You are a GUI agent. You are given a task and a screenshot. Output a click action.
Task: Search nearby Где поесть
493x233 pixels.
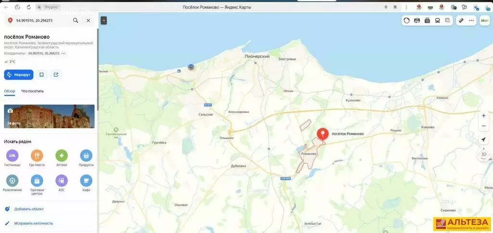(37, 158)
